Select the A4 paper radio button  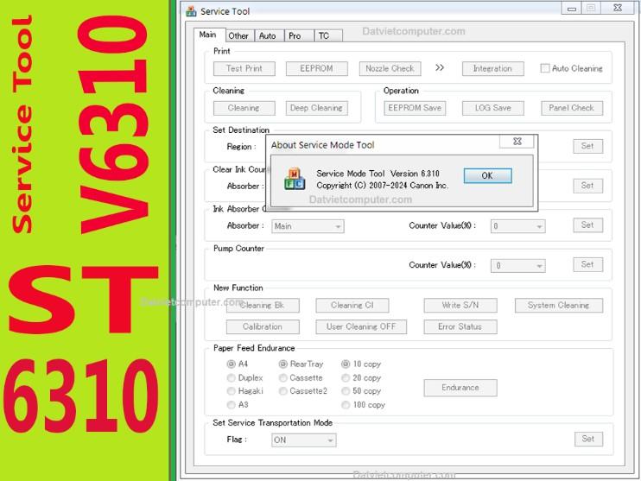(232, 364)
